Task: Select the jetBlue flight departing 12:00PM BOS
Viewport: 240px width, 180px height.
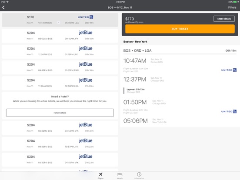Action: (60, 52)
